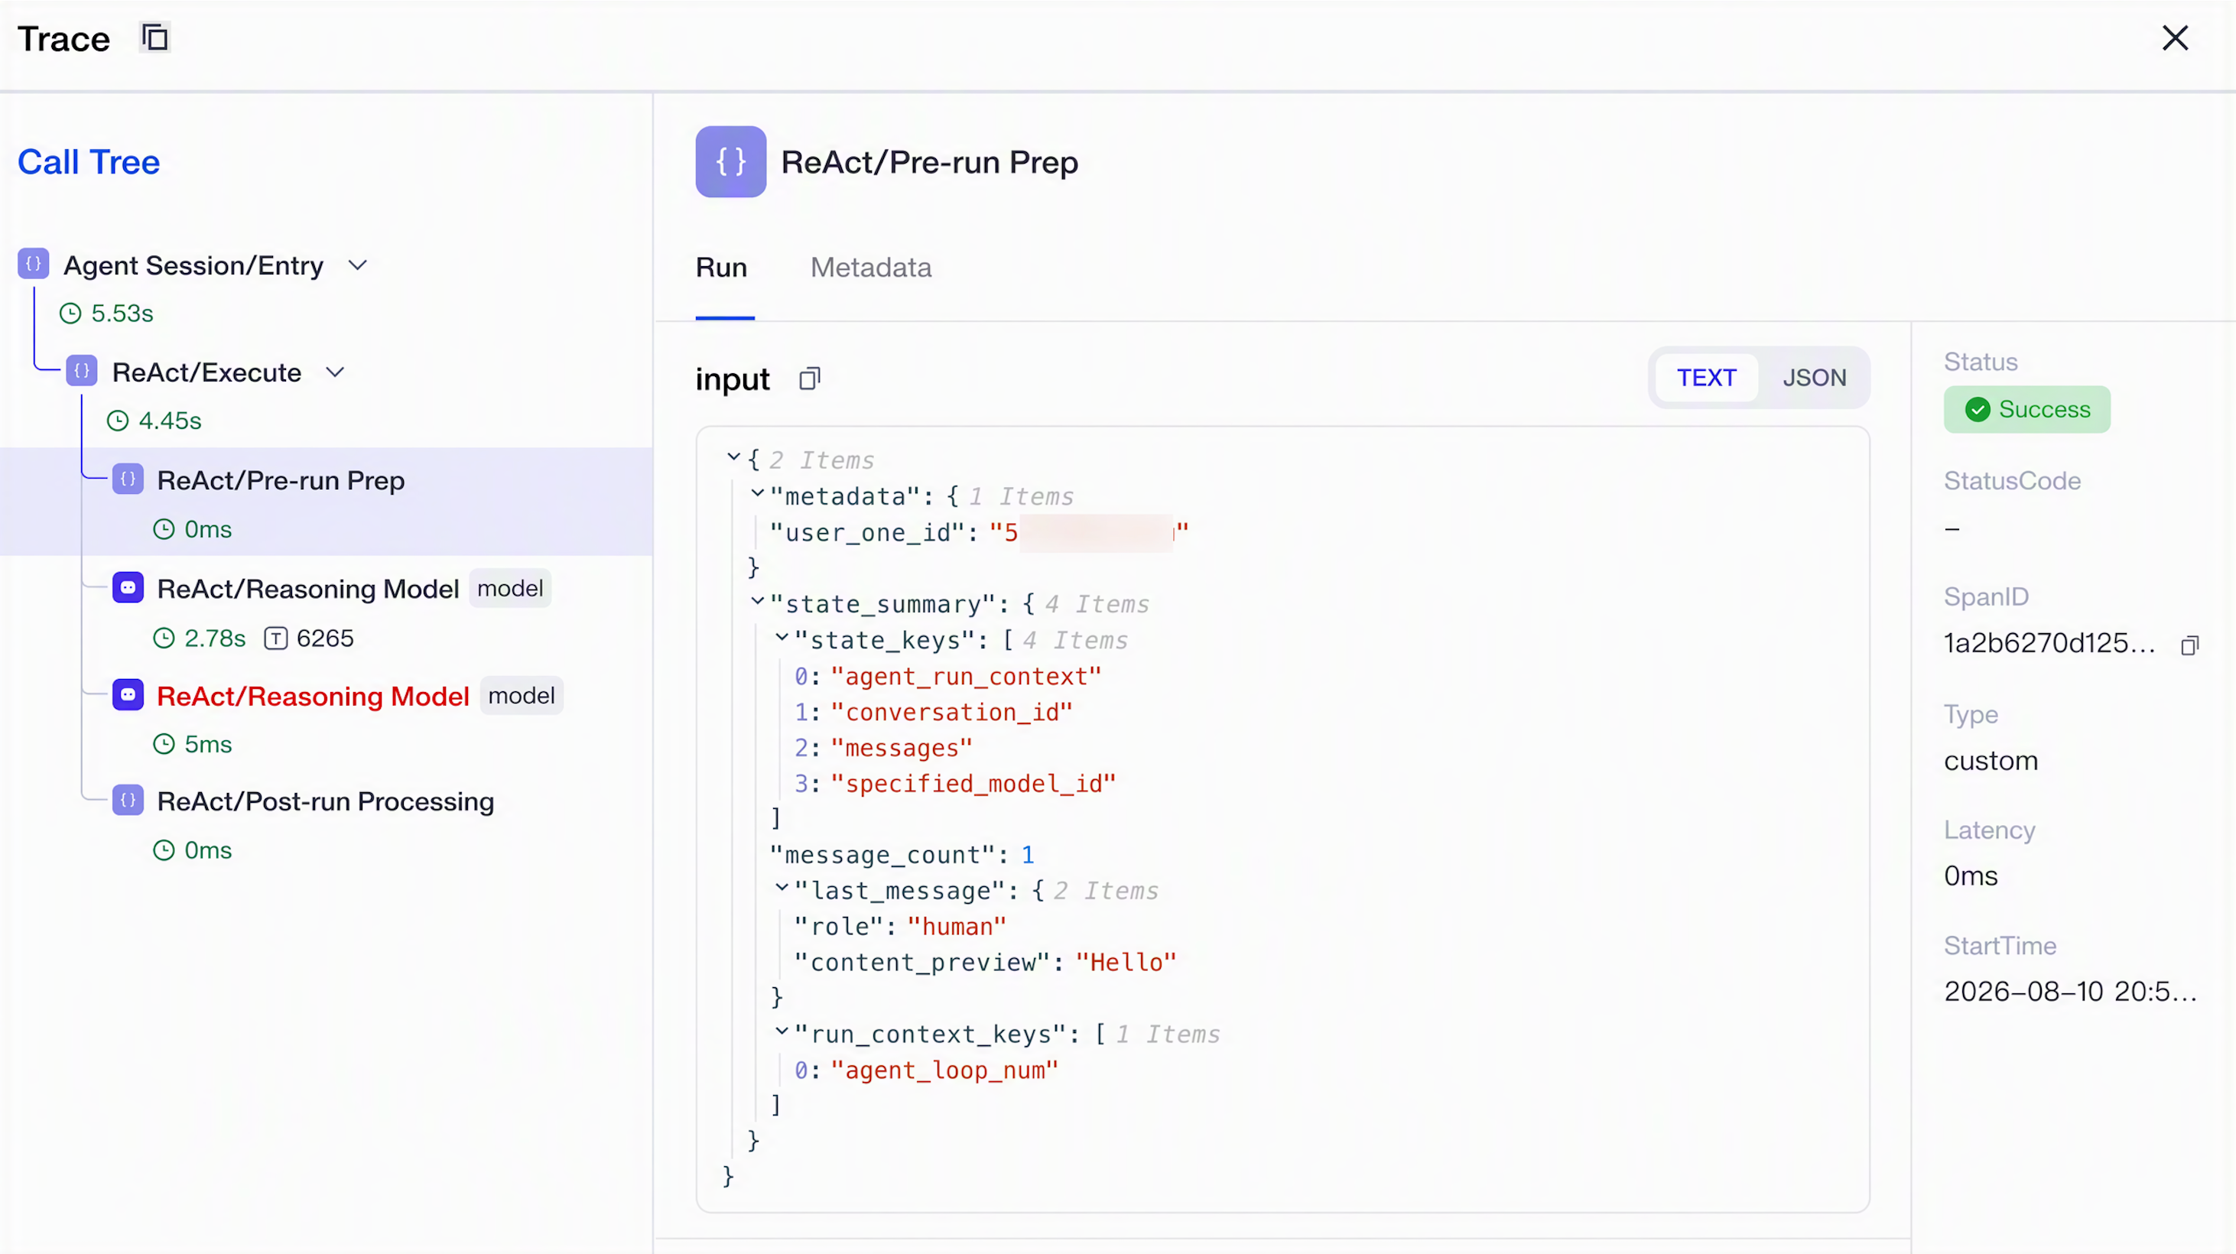This screenshot has width=2236, height=1254.
Task: Open the ReAct/Reasoning Model span with 2.78s latency
Action: pyautogui.click(x=308, y=590)
